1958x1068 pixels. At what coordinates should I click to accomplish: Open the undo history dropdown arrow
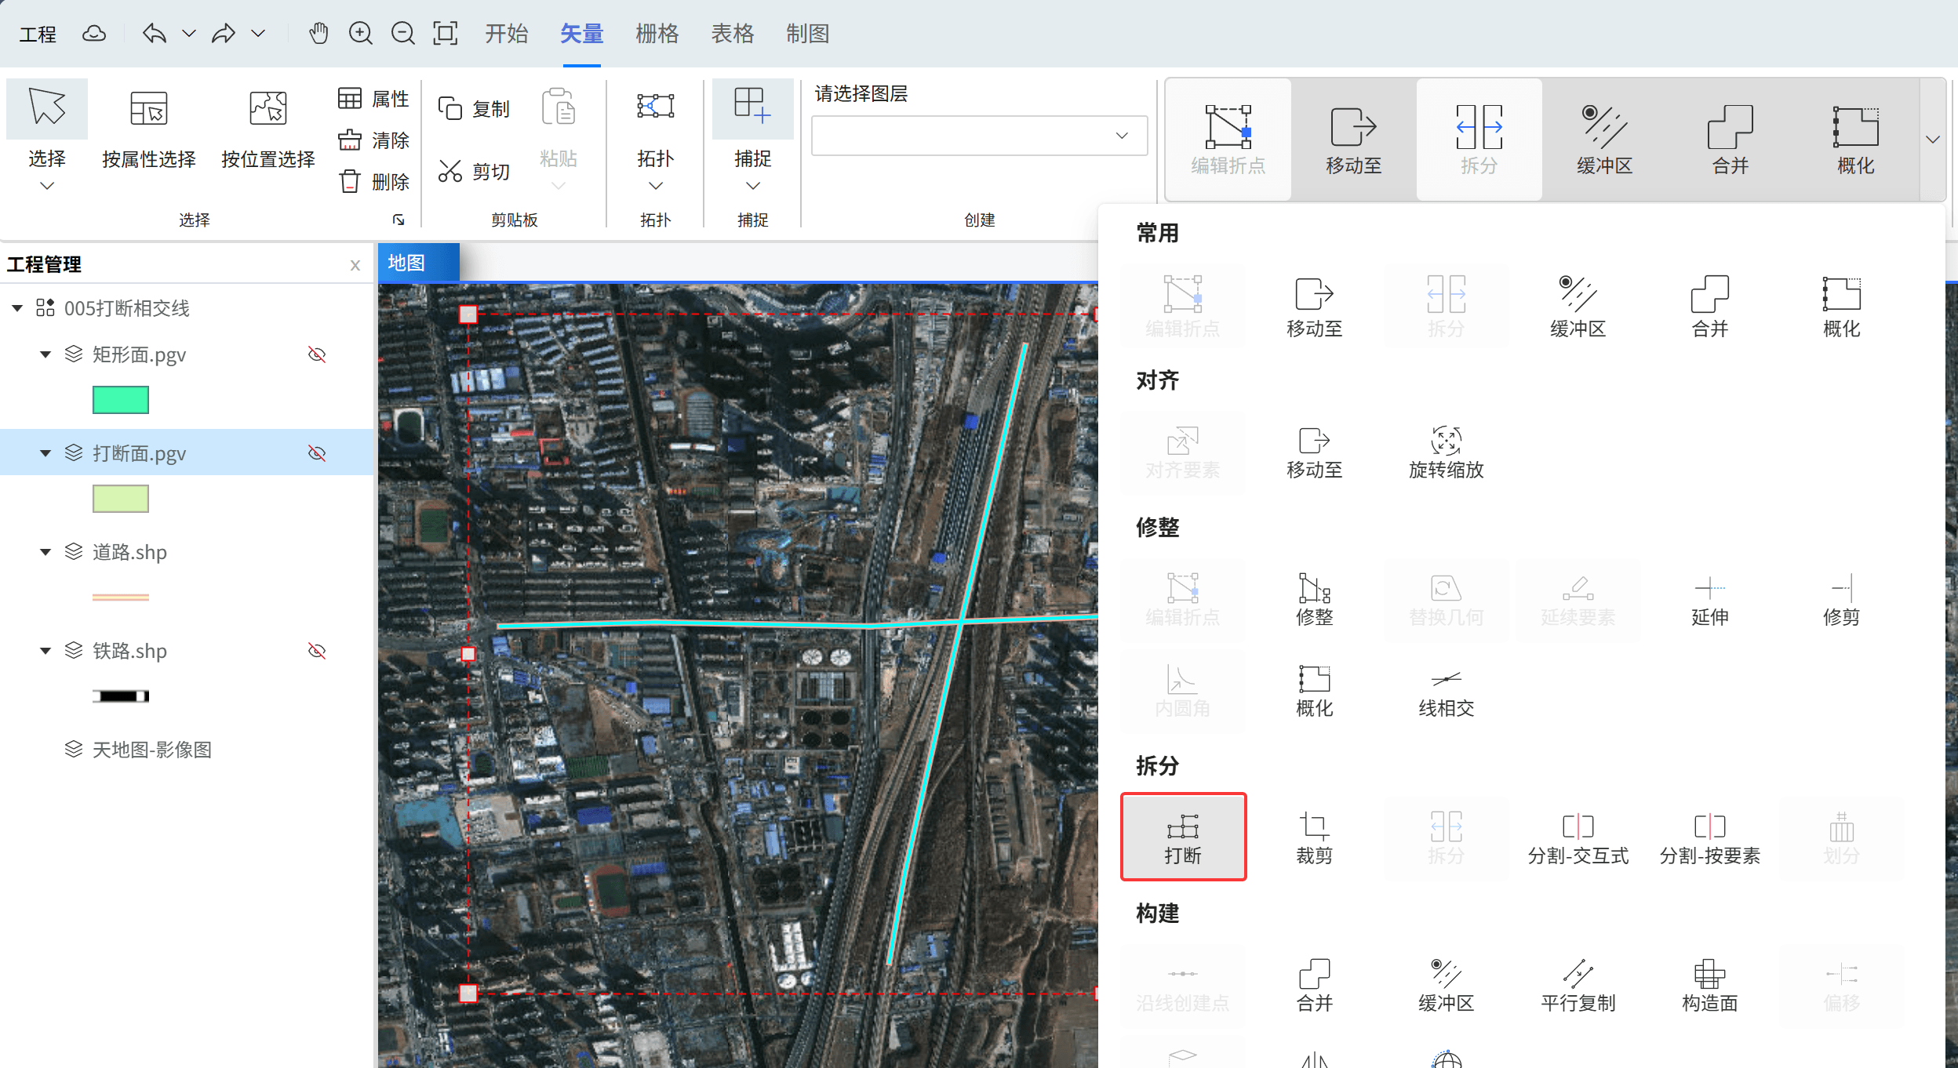point(189,34)
